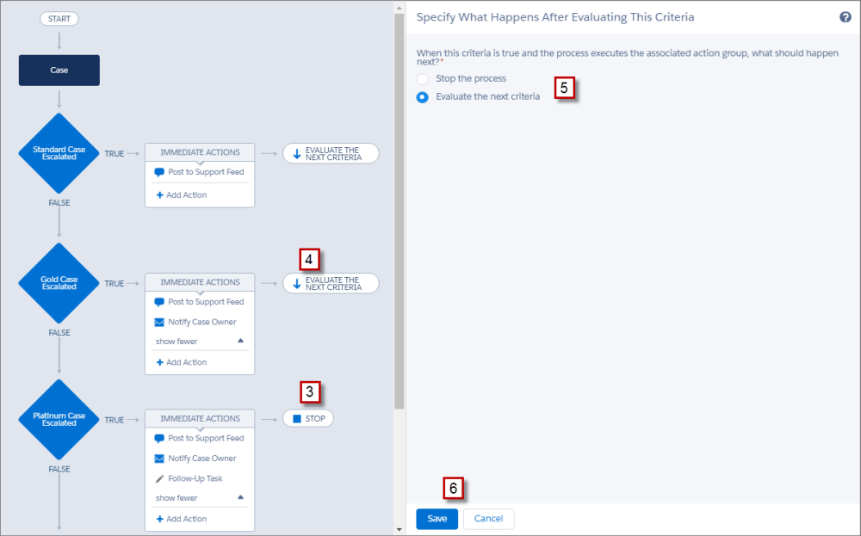Click the pencil icon beside Follow-Up Task
The image size is (861, 536).
pos(160,479)
